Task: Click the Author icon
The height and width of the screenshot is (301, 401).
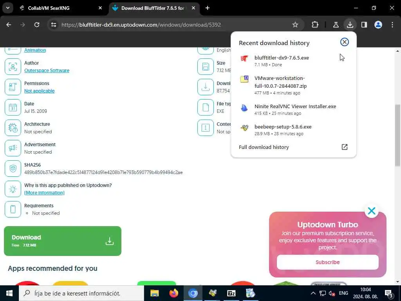Action: tap(13, 67)
